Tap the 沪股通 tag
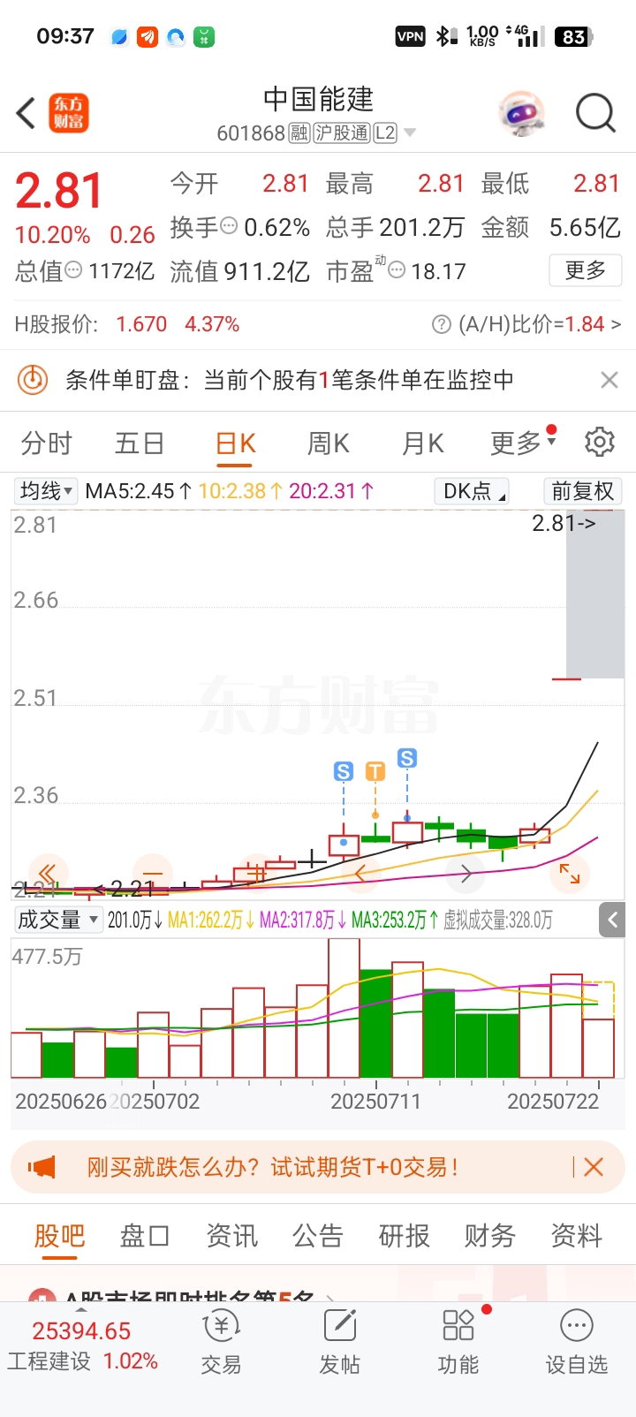This screenshot has width=636, height=1417. 341,133
